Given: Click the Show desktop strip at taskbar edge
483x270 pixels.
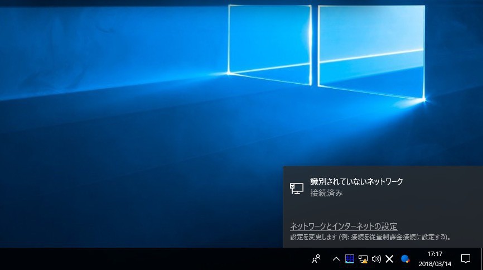Looking at the screenshot, I should (481, 259).
